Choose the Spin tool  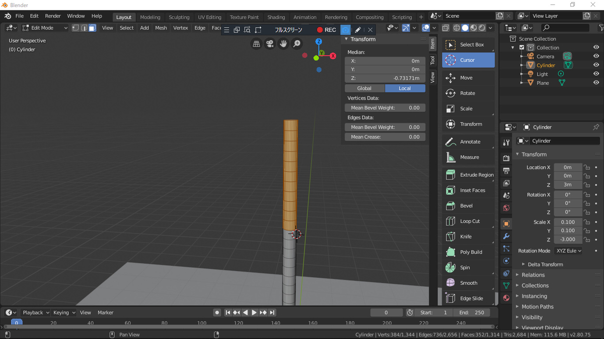pos(468,268)
